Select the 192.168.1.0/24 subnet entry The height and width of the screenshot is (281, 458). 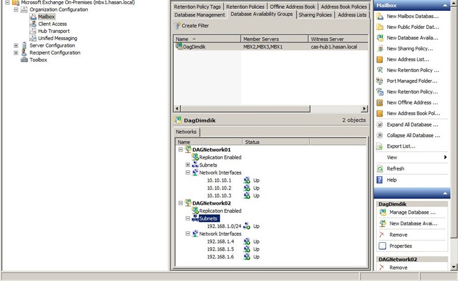tap(224, 226)
